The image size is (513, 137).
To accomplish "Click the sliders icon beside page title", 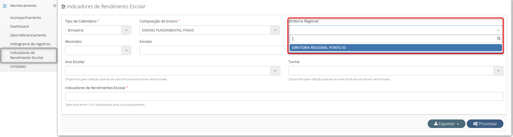I will click(x=64, y=7).
